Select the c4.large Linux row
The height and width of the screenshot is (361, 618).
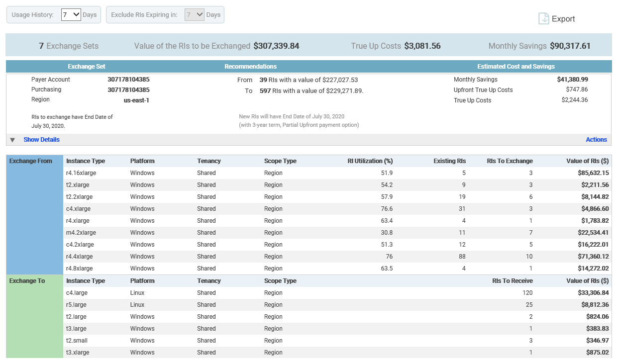[x=77, y=293]
